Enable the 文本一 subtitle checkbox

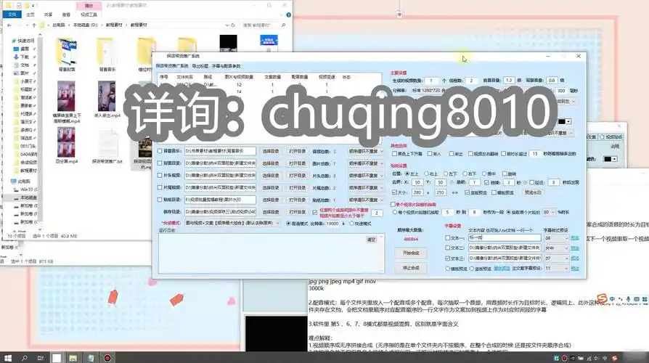point(447,238)
